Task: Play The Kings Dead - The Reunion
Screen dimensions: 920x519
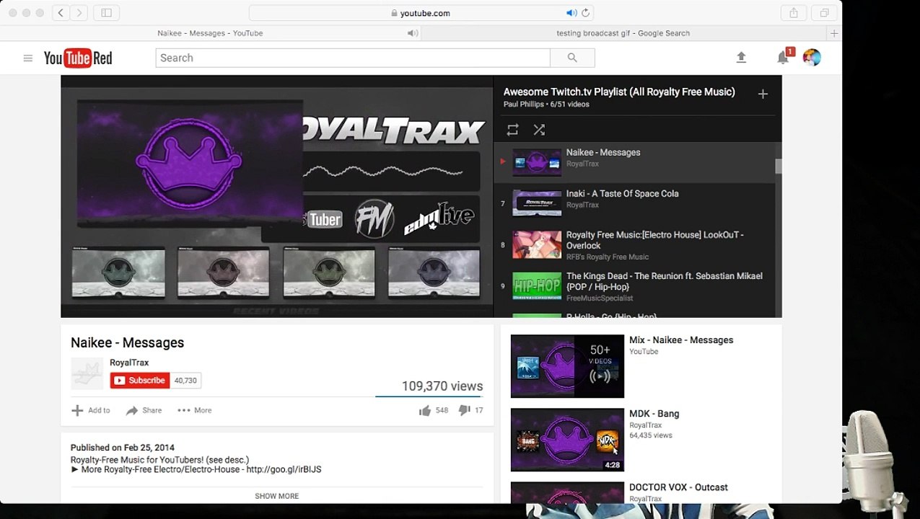Action: tap(634, 285)
